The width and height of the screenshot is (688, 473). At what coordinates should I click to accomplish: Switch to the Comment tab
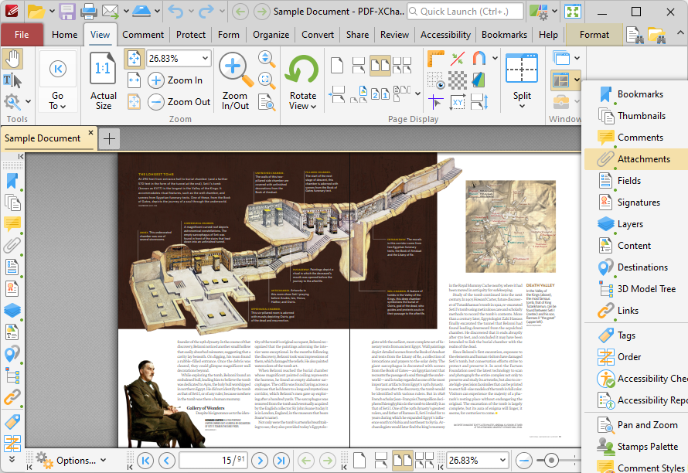[x=143, y=35]
